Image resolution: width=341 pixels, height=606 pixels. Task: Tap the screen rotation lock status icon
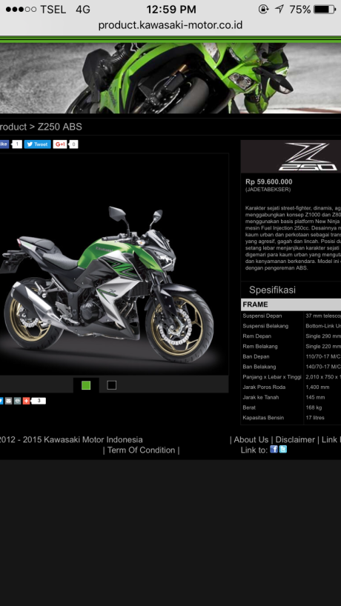point(263,10)
